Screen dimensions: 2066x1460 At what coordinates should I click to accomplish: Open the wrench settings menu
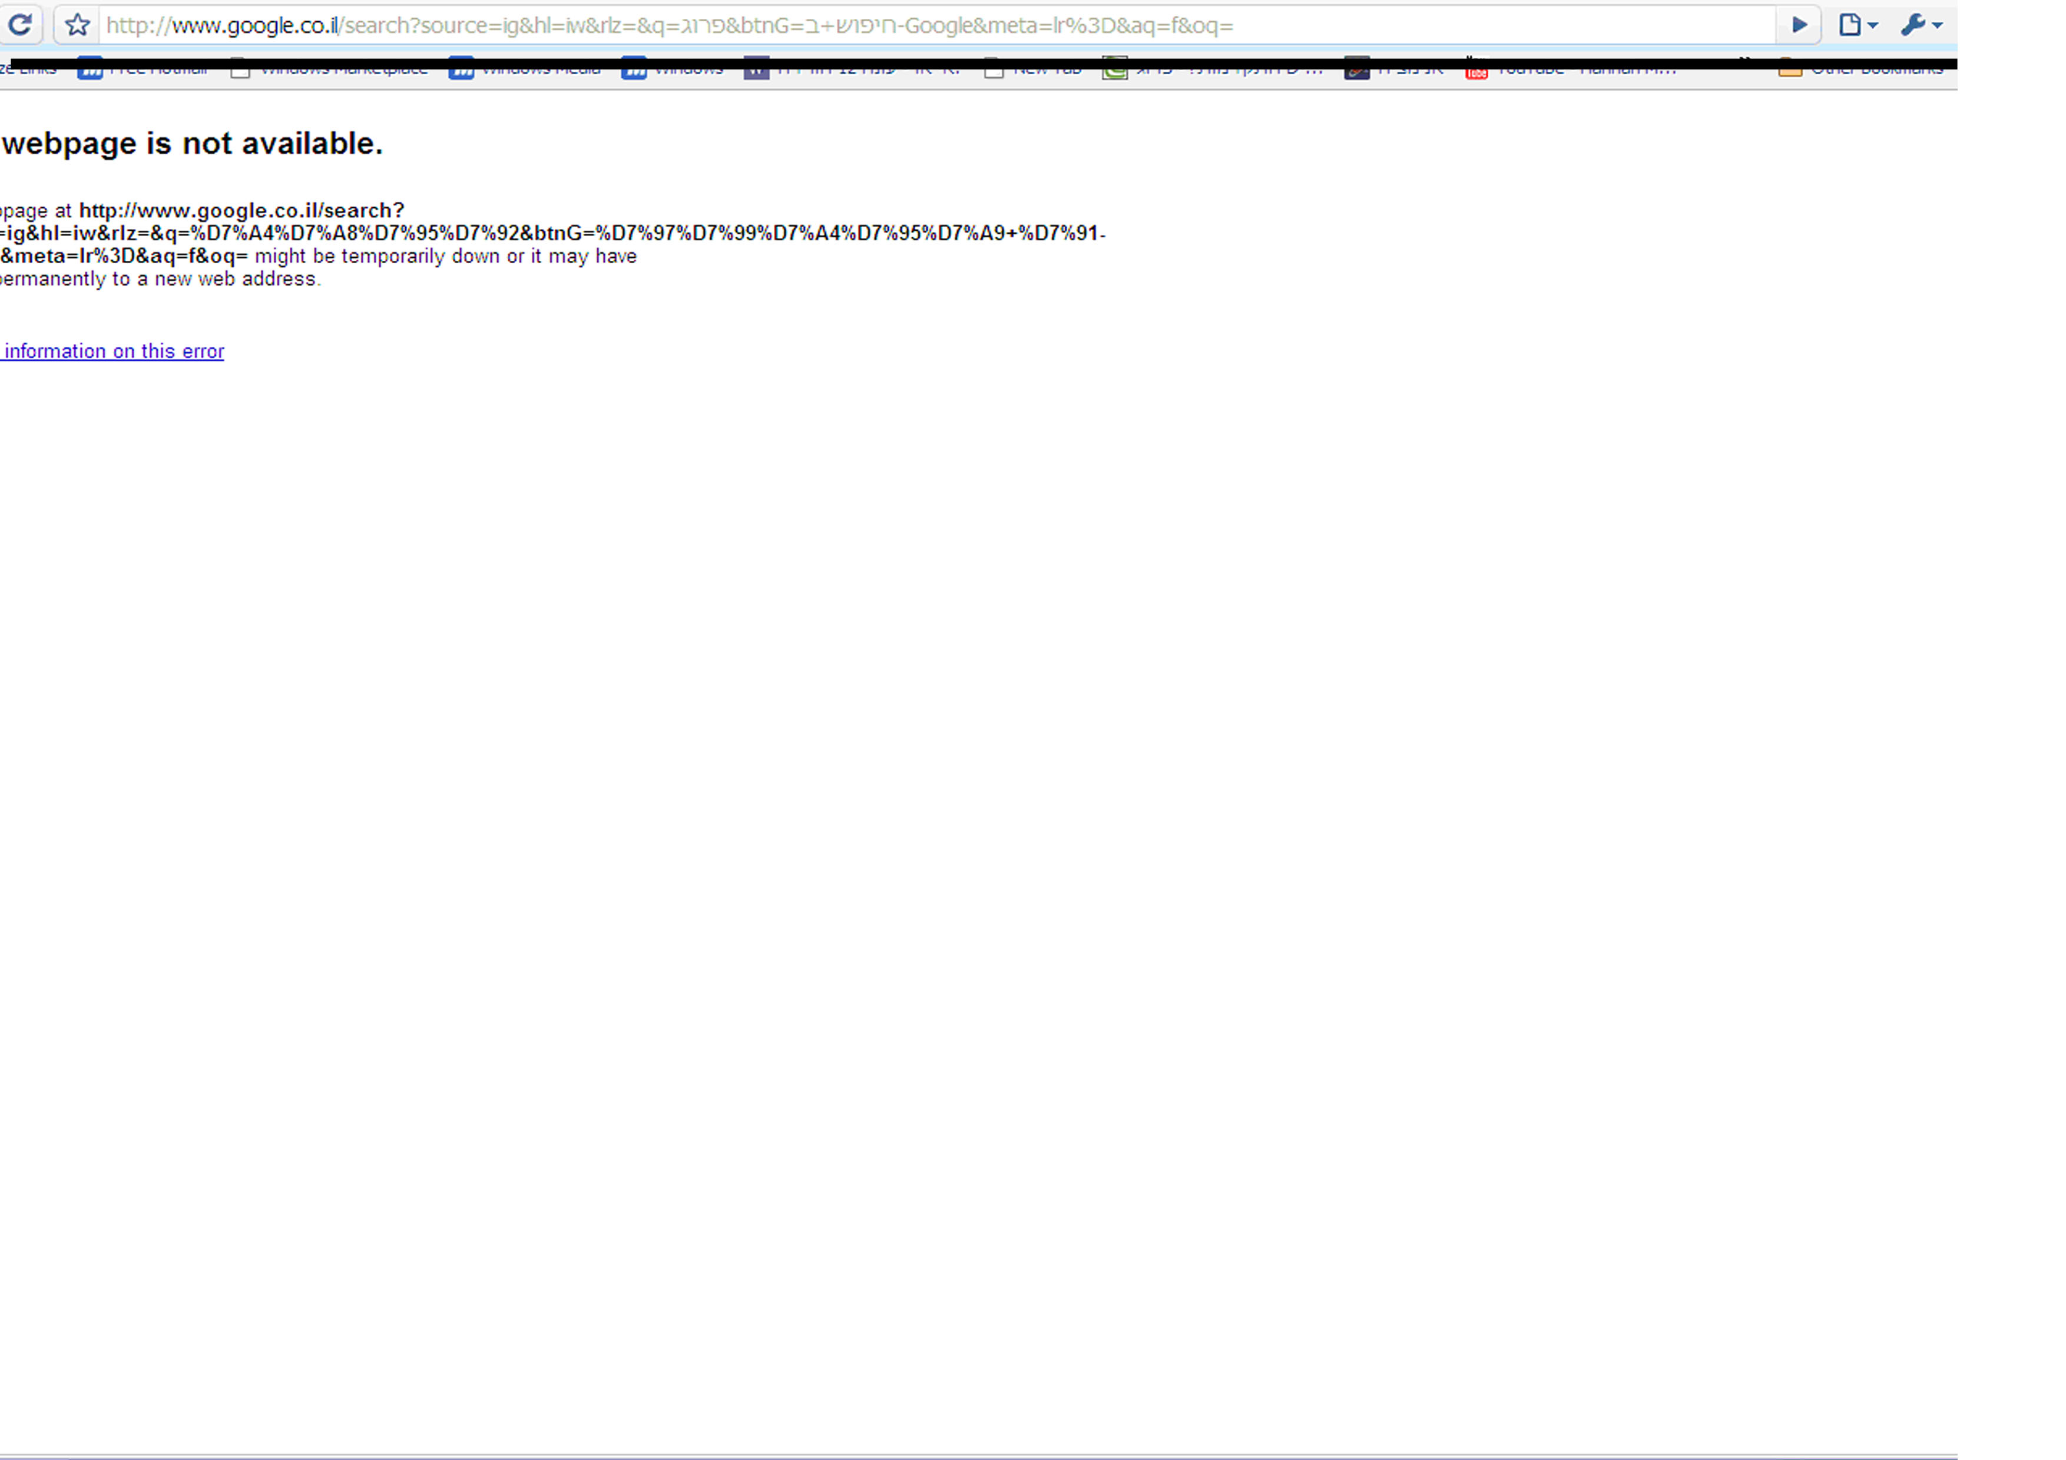1920,25
